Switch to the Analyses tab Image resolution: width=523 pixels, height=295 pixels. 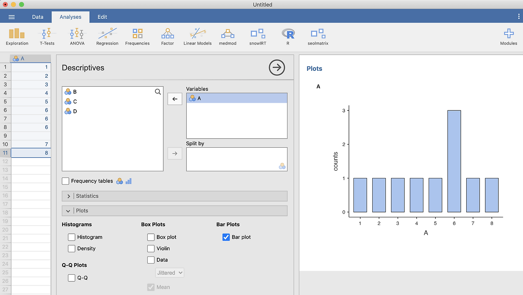[71, 17]
